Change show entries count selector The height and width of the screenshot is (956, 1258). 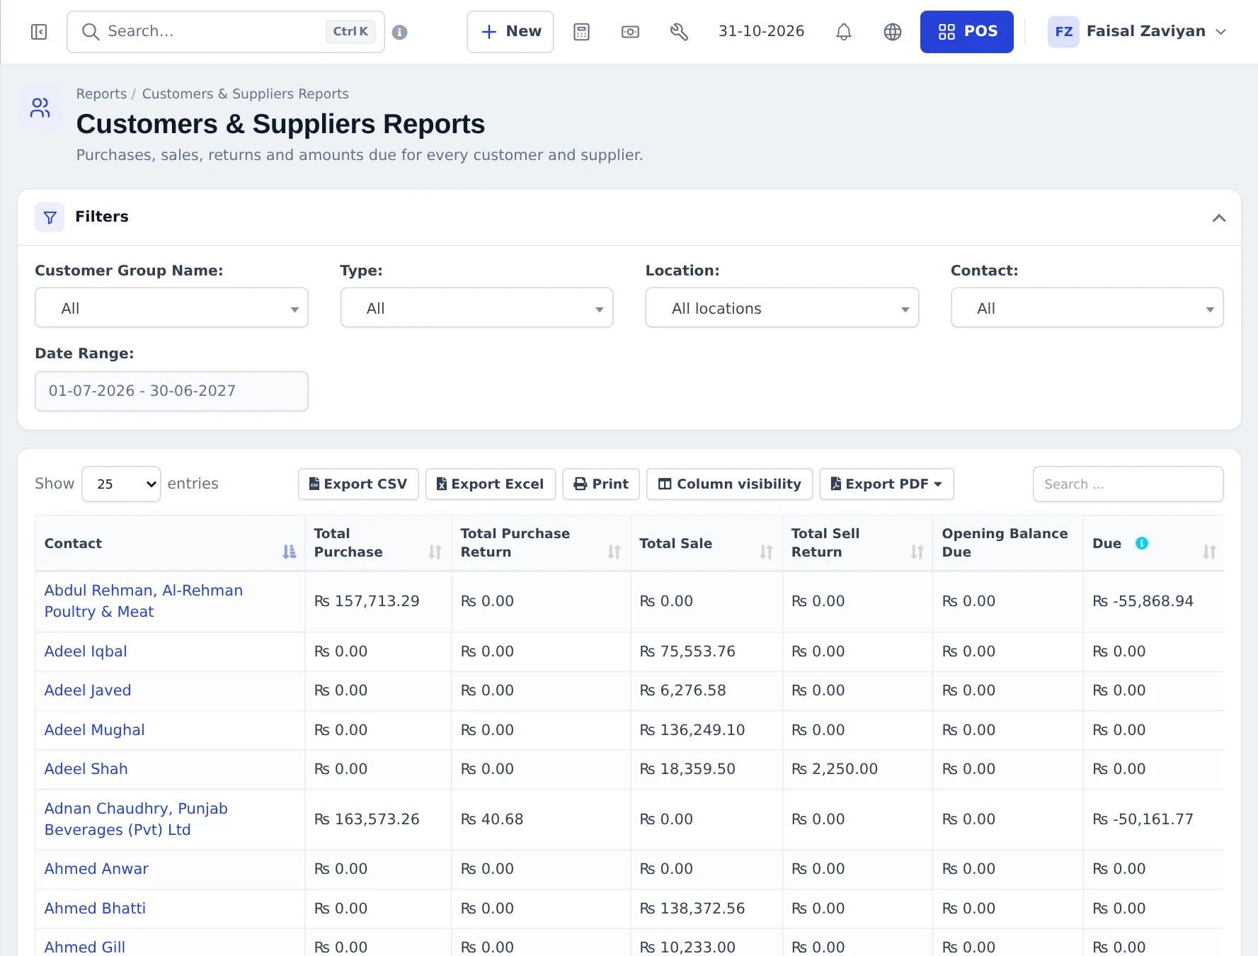point(121,484)
